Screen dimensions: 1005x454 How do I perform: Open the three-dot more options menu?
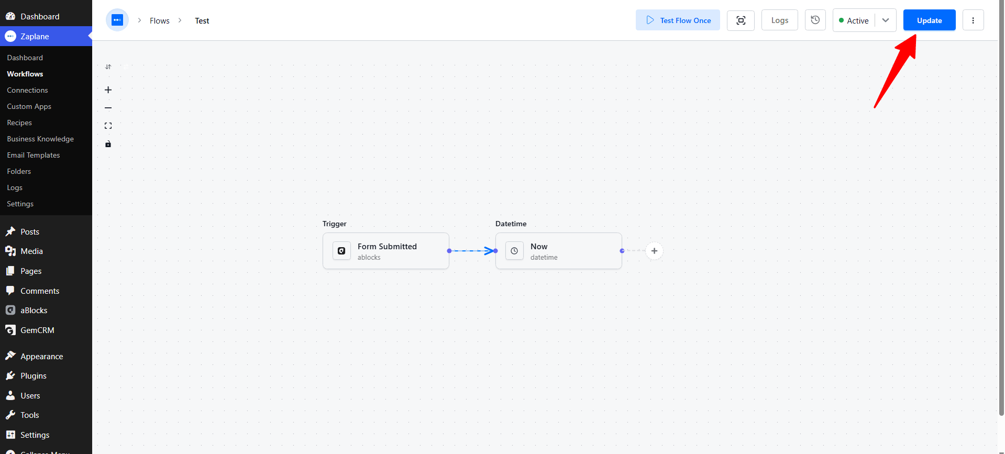coord(973,20)
